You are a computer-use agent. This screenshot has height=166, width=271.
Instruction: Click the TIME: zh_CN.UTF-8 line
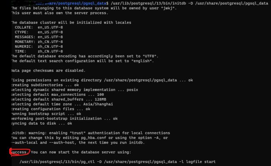pos(39,51)
